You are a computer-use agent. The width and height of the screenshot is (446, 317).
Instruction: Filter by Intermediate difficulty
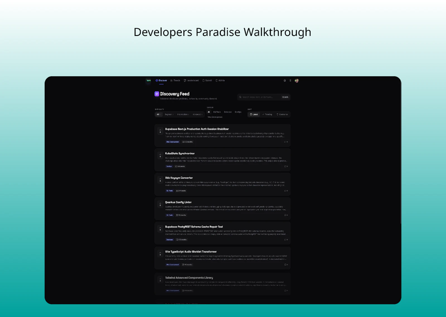coord(183,114)
